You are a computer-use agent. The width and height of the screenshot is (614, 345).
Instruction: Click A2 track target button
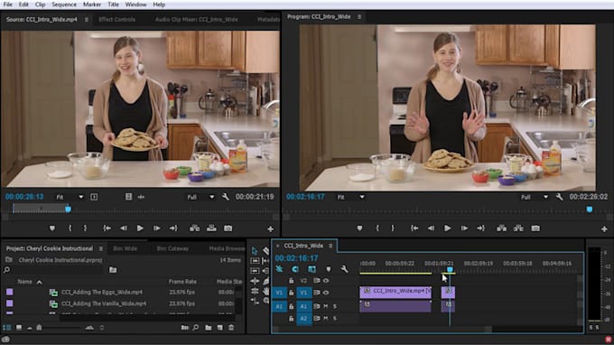tap(303, 319)
